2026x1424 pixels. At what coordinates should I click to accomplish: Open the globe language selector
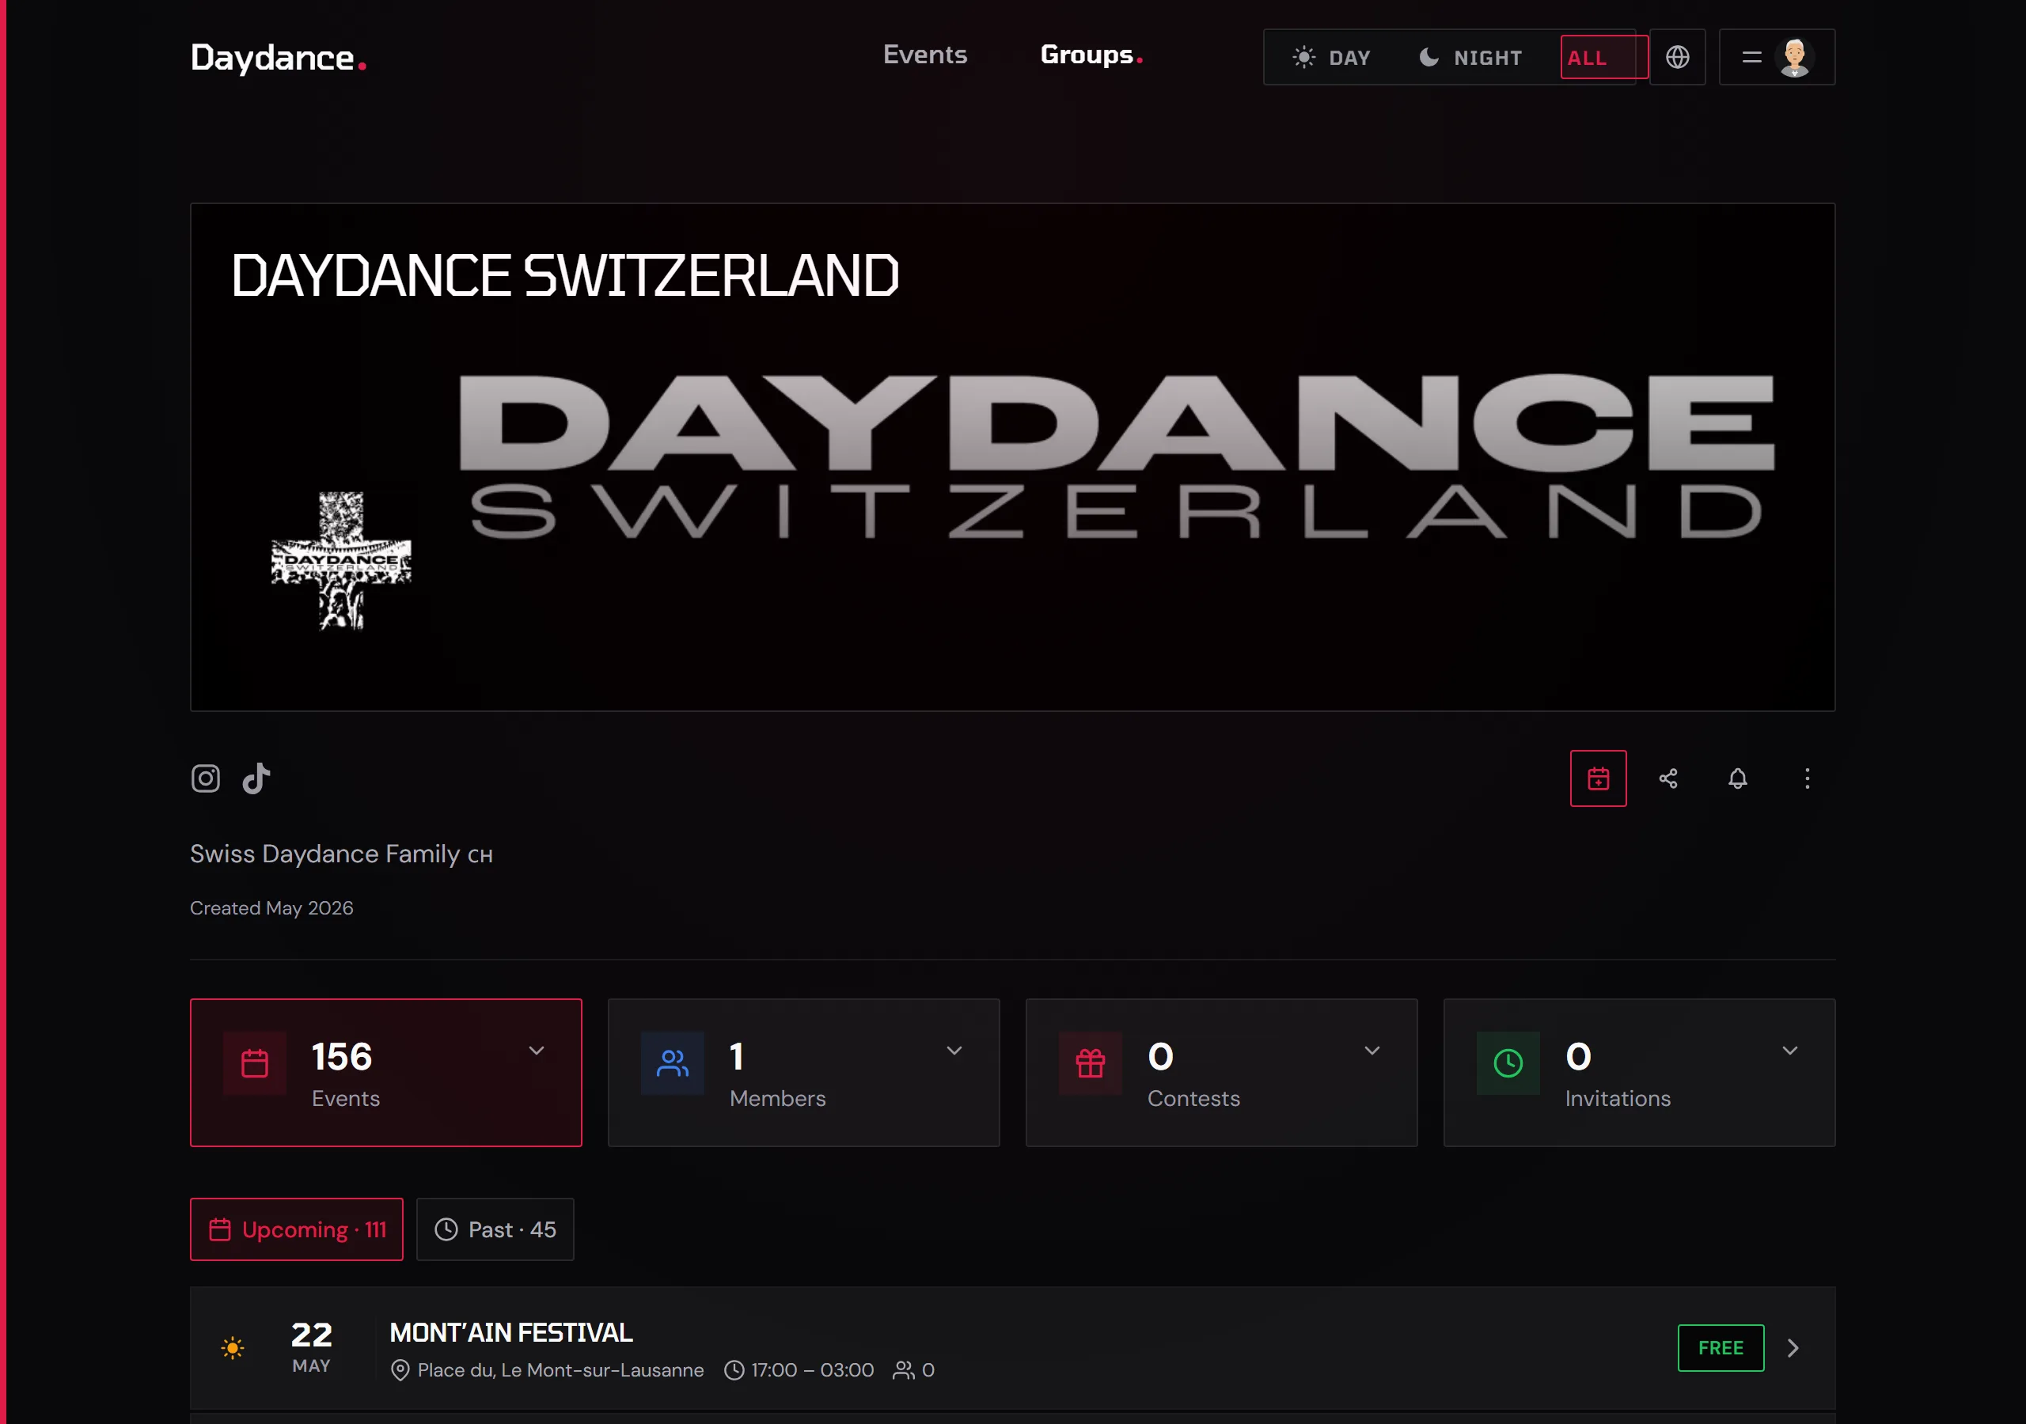(1678, 57)
